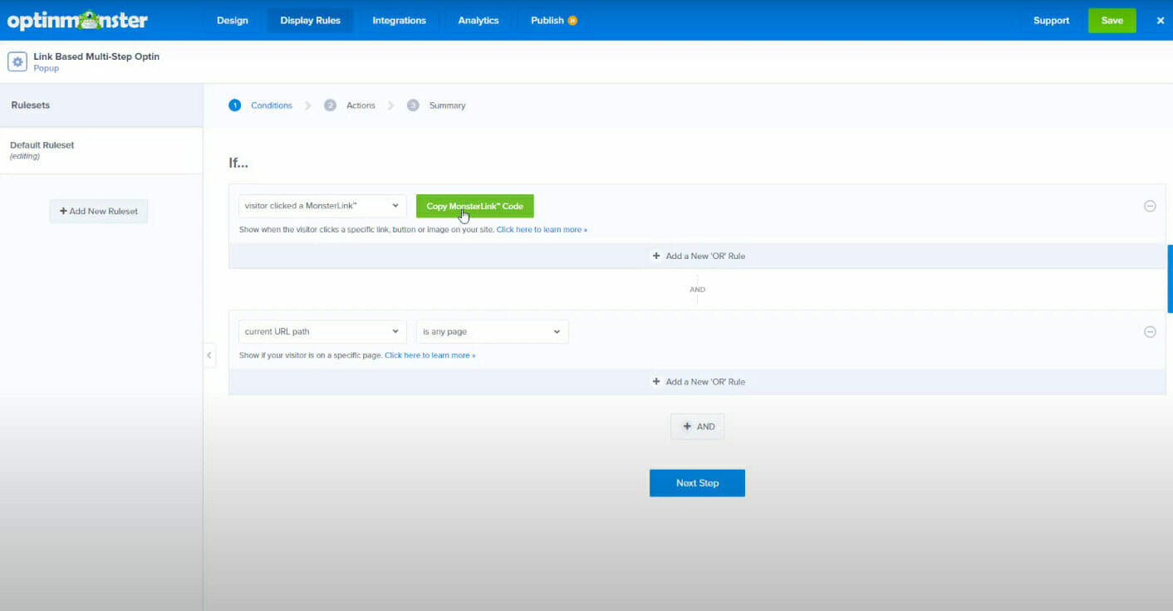
Task: Add a new ruleset
Action: tap(99, 211)
